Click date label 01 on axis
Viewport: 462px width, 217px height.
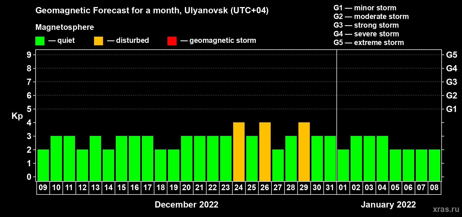tap(343, 188)
